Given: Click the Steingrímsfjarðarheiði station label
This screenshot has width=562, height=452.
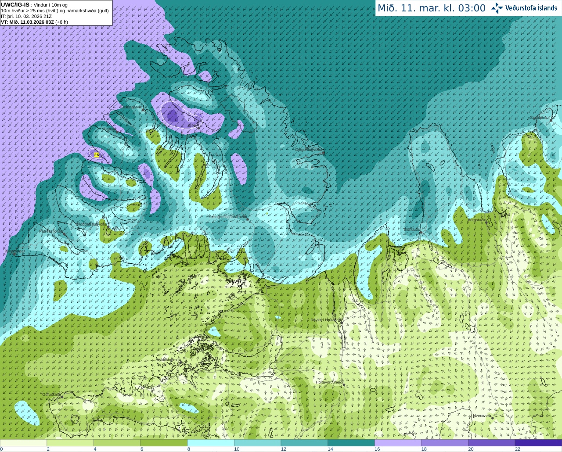Looking at the screenshot, I should (227, 217).
